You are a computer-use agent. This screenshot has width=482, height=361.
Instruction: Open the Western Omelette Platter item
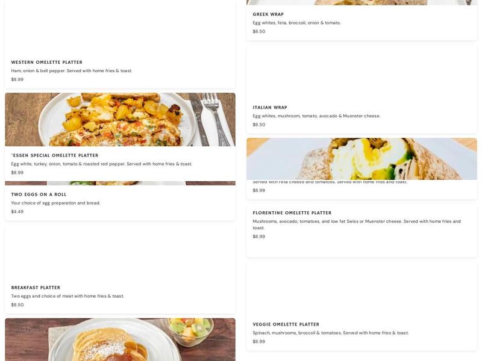coord(46,63)
